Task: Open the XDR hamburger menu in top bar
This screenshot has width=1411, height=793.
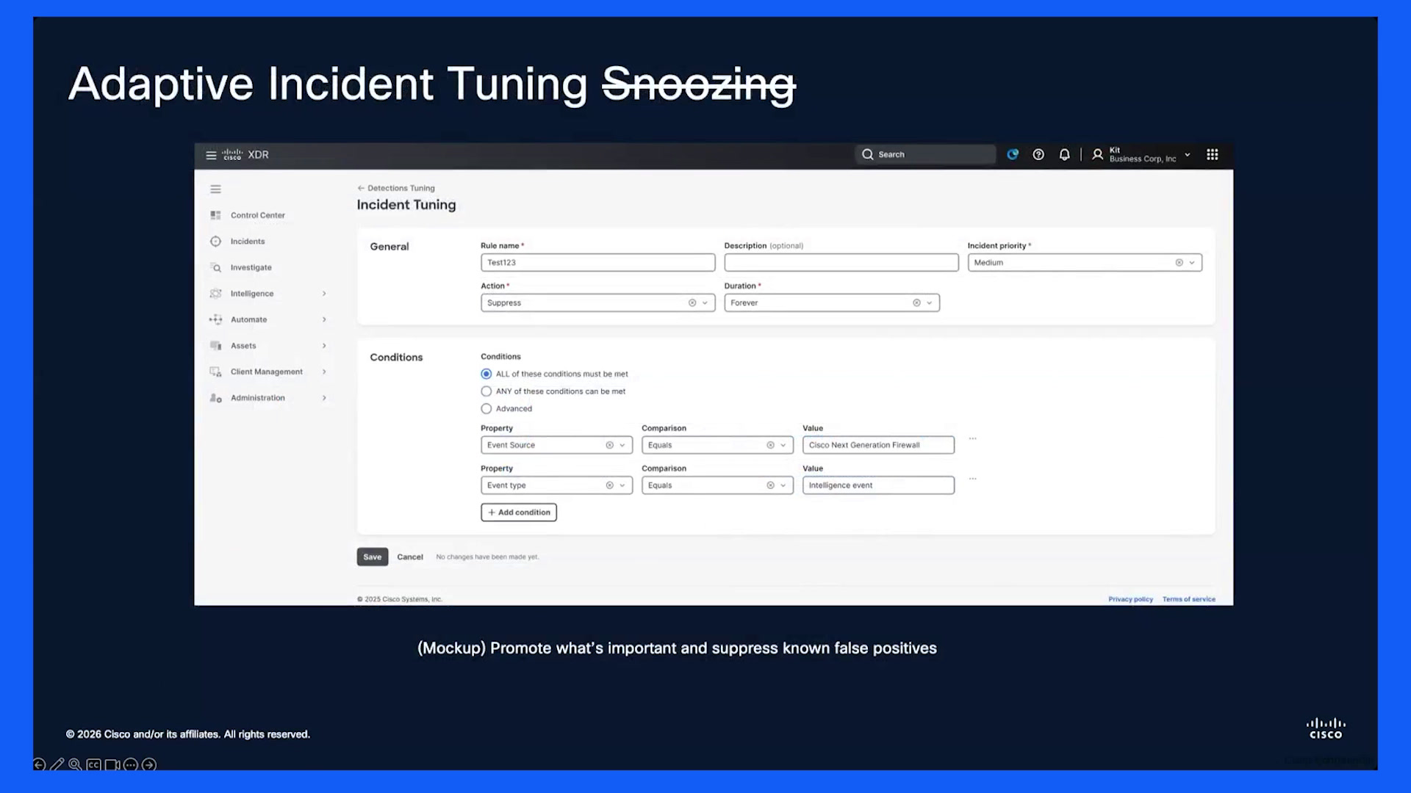Action: click(x=211, y=155)
